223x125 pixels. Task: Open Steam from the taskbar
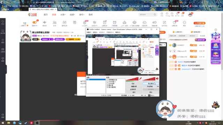tap(25, 123)
